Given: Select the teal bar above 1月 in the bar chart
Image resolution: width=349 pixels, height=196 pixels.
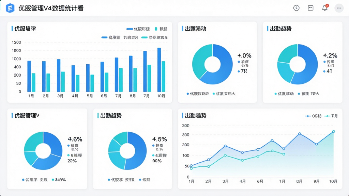Looking at the screenshot, I should (33, 82).
